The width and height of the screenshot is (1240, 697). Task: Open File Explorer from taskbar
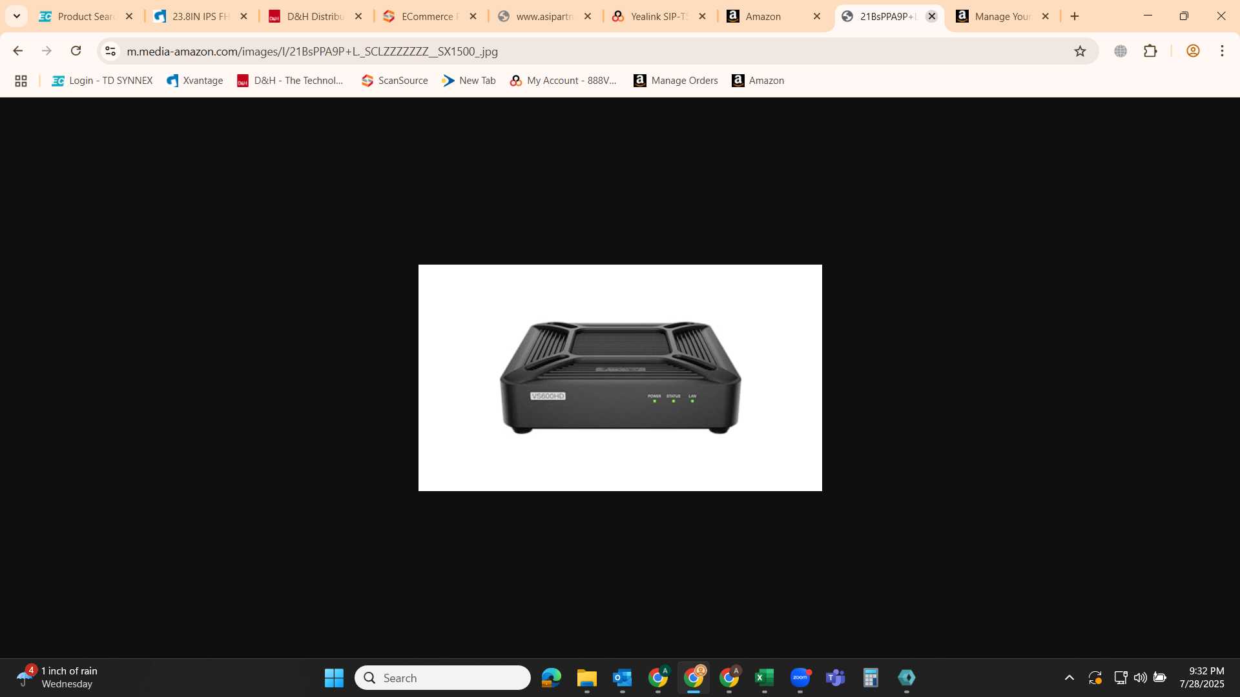[x=586, y=678]
